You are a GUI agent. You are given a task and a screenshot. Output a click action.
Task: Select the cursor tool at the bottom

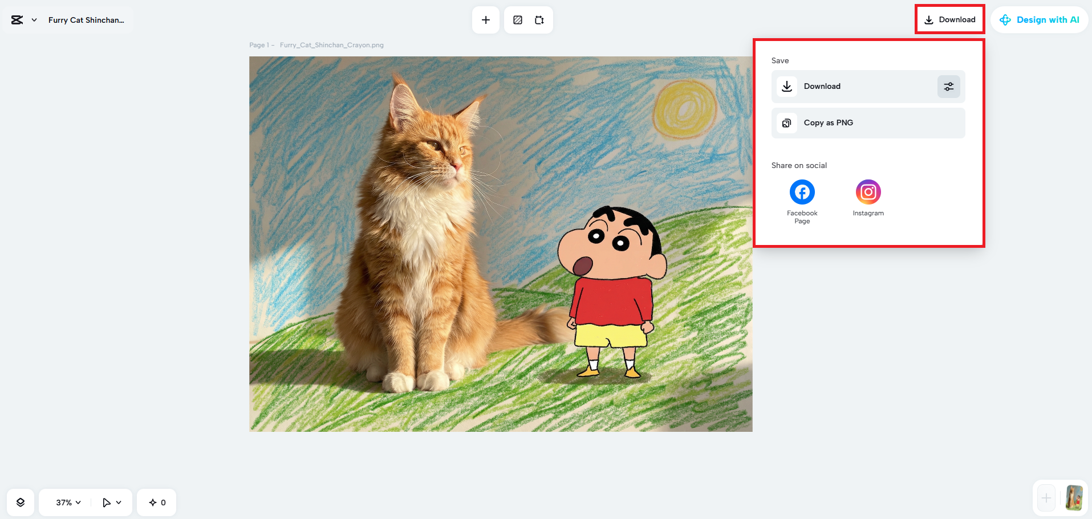pyautogui.click(x=106, y=502)
